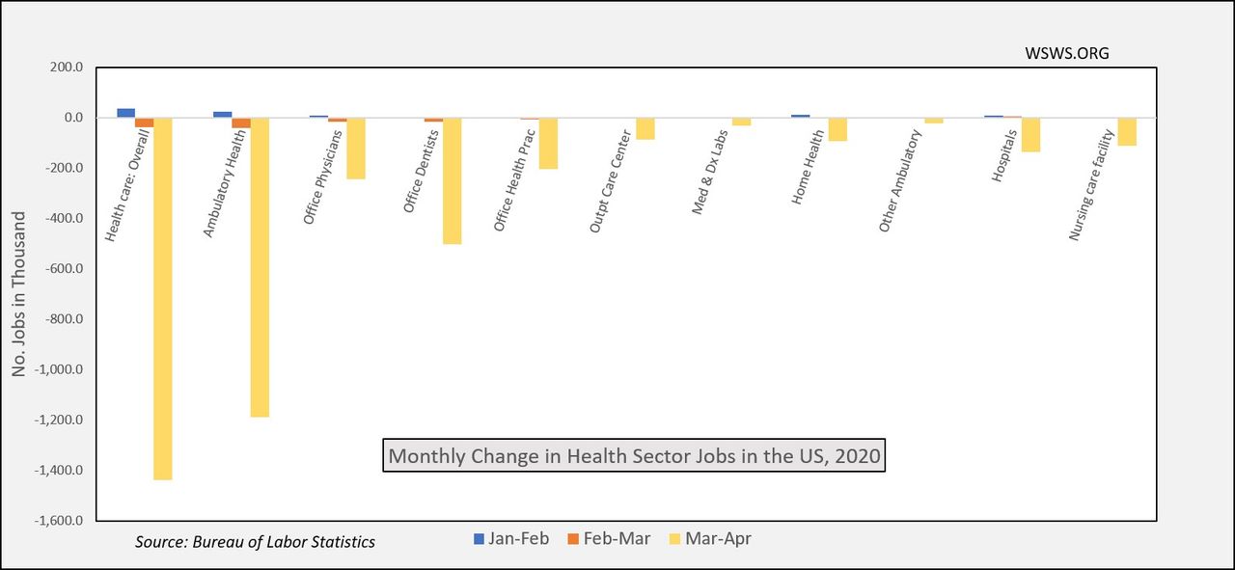Click the Hospitals Mar-Apr bar
The width and height of the screenshot is (1235, 570).
coord(1030,135)
